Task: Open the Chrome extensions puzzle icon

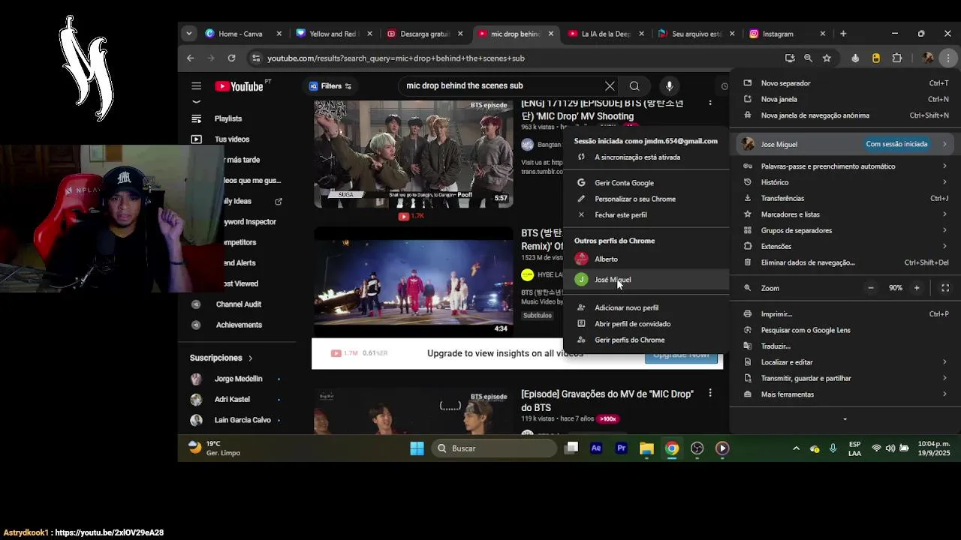Action: (x=896, y=58)
